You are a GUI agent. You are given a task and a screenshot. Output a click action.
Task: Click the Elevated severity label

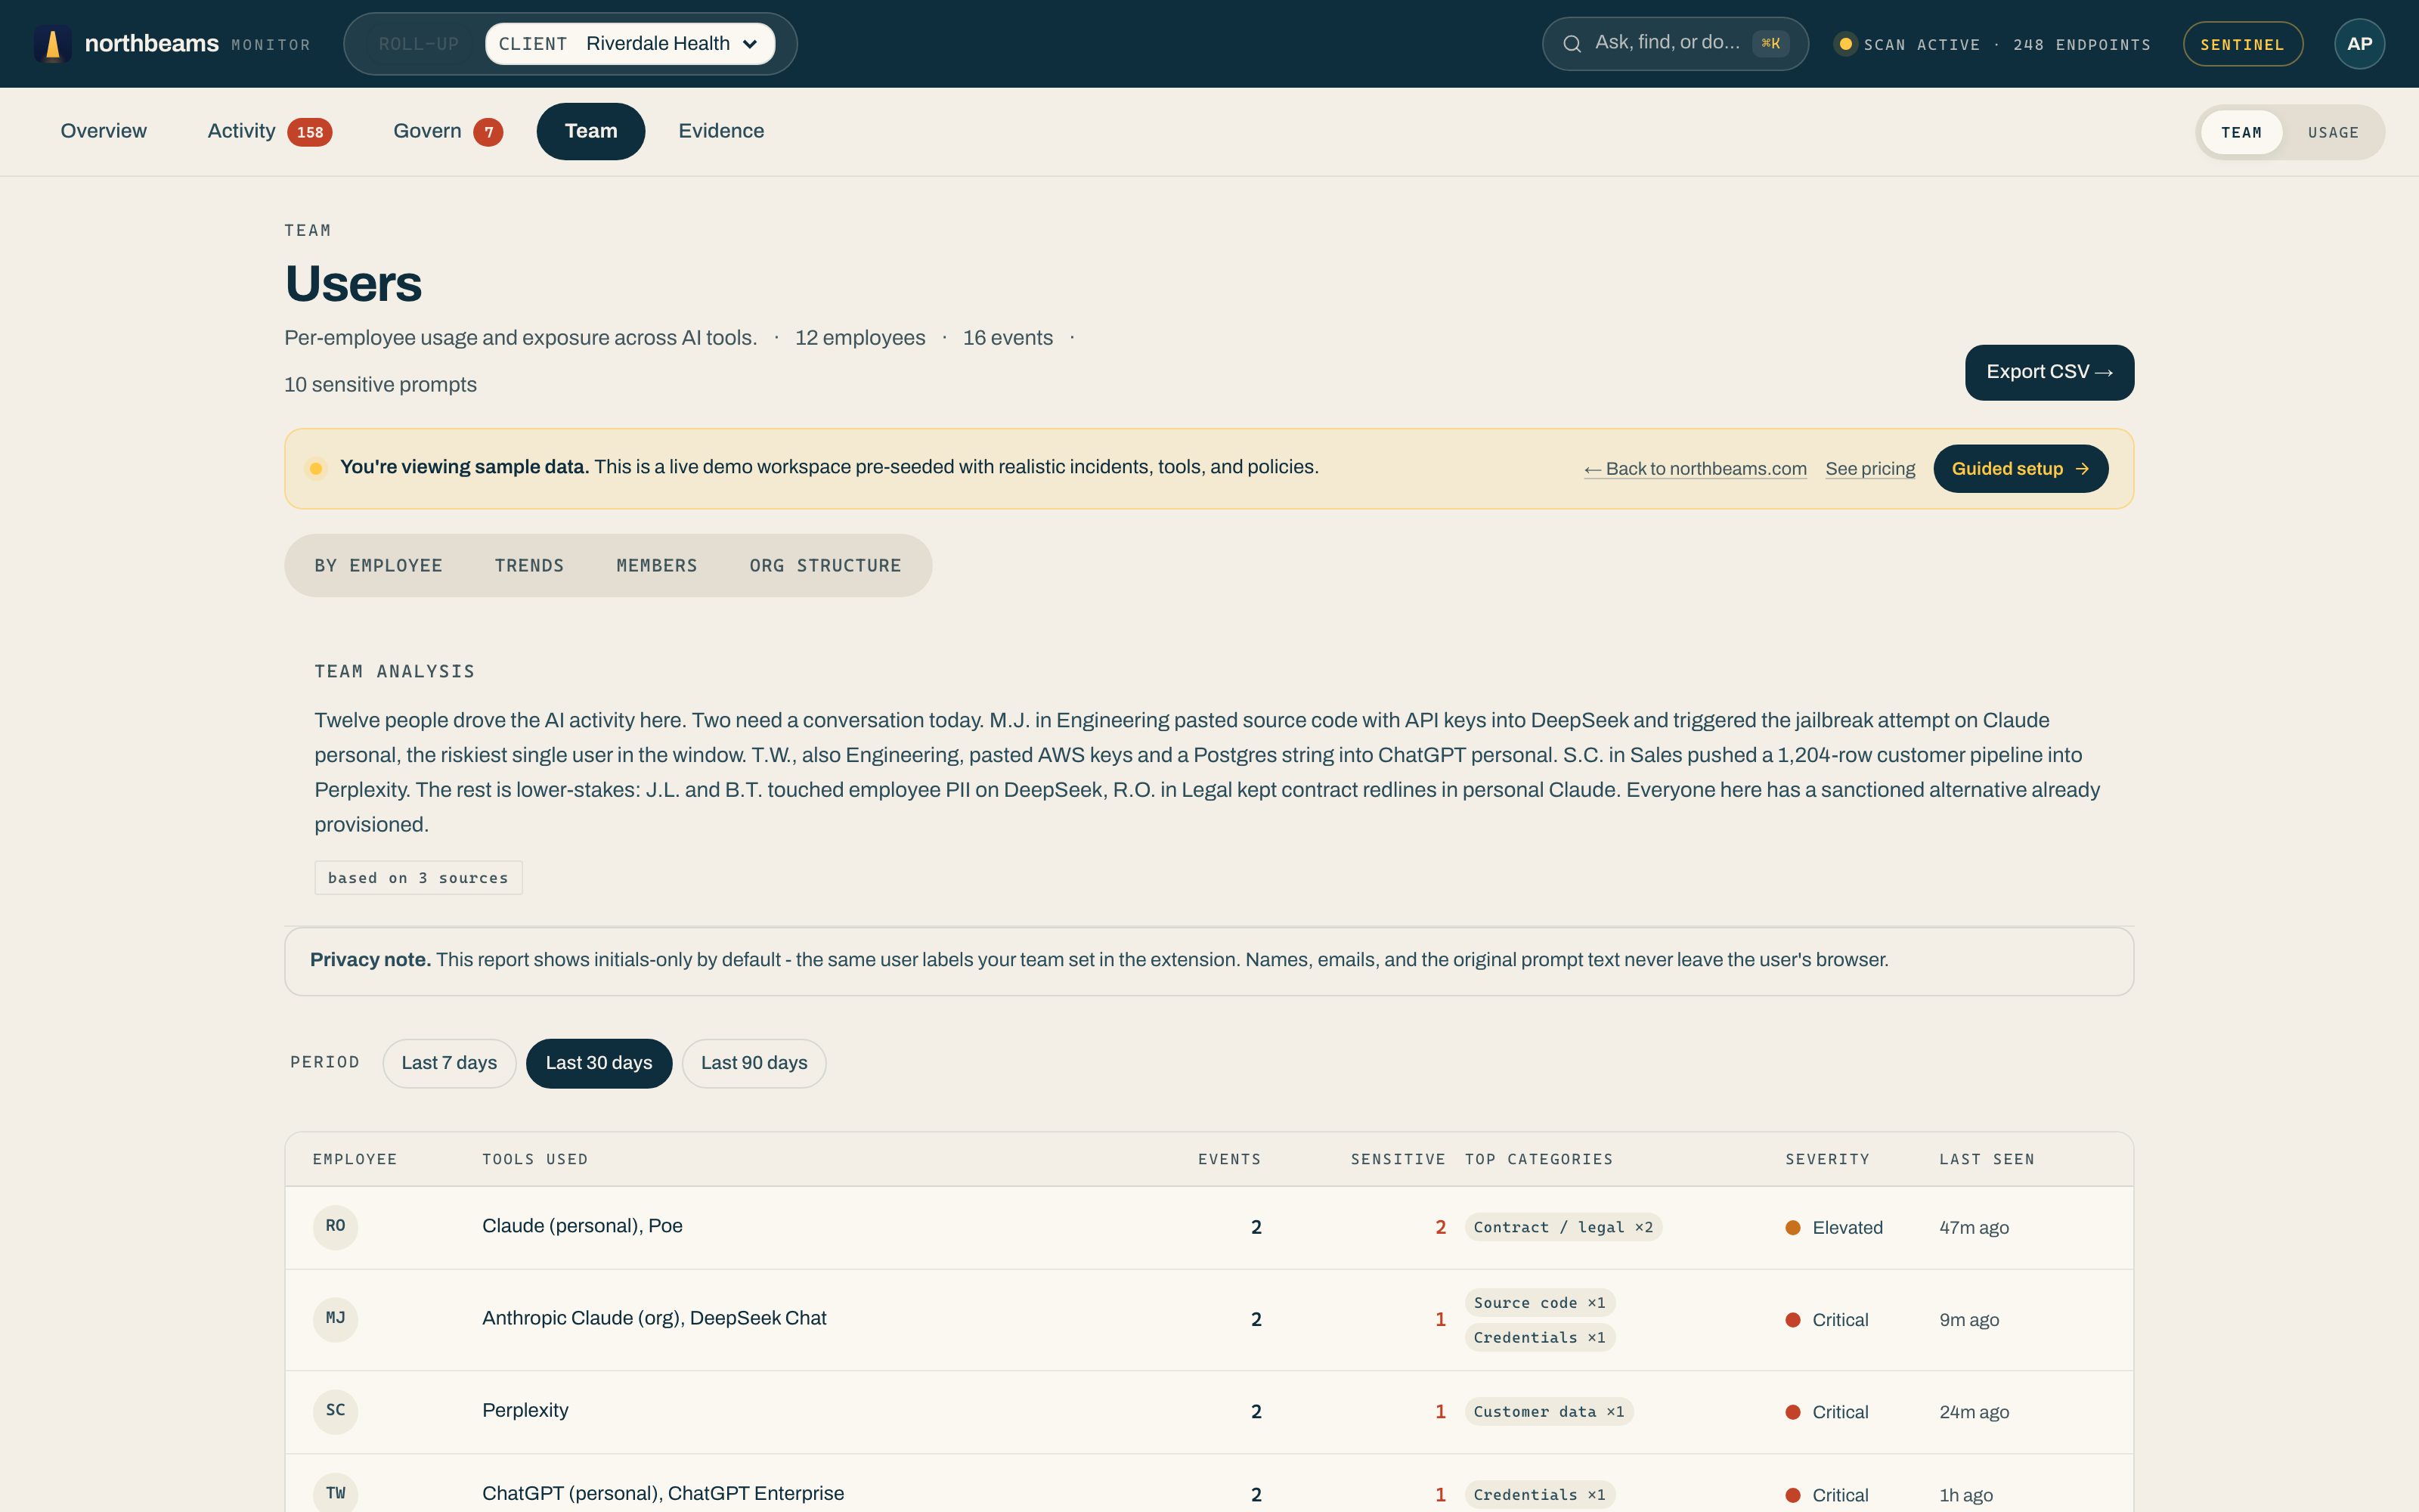[1834, 1228]
